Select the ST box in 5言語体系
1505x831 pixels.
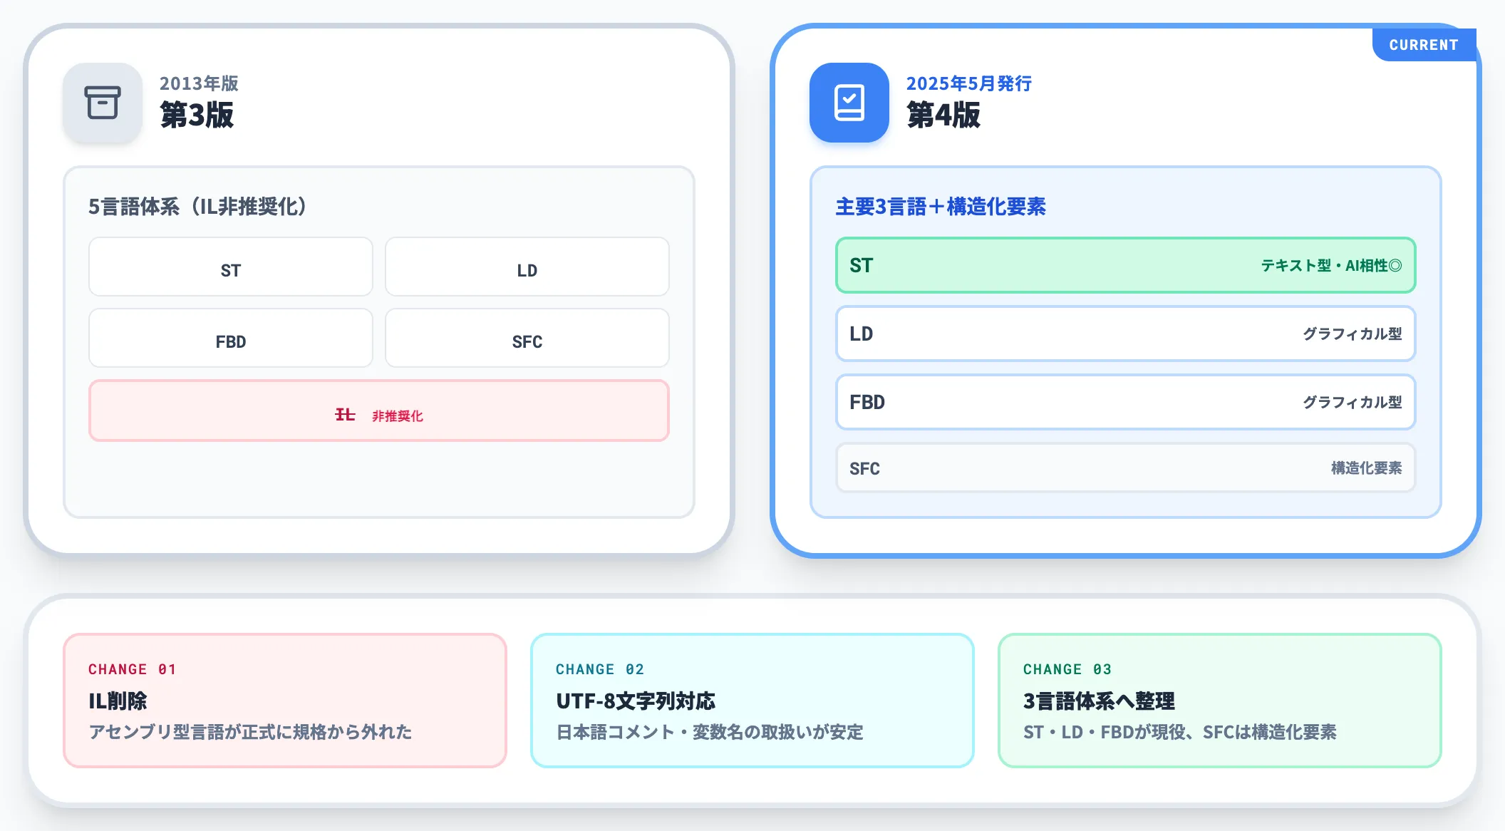[231, 267]
